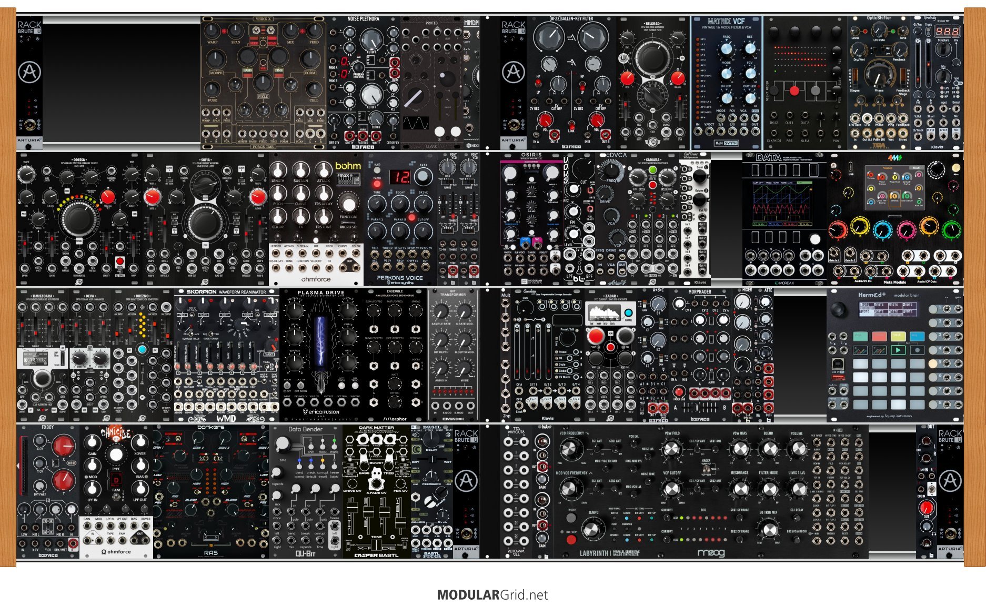The width and height of the screenshot is (986, 606).
Task: Click the moog logo on the Labyrinth synth
Action: pyautogui.click(x=711, y=553)
